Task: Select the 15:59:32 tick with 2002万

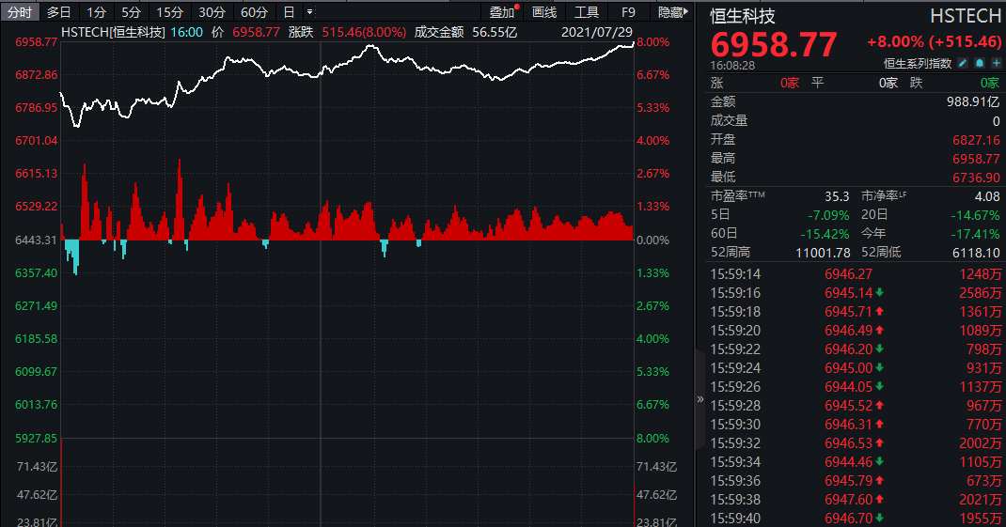Action: [x=856, y=443]
